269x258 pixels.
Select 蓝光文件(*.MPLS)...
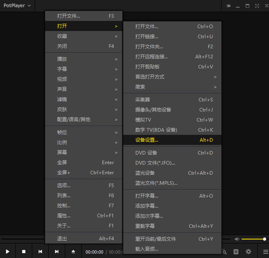point(172,183)
